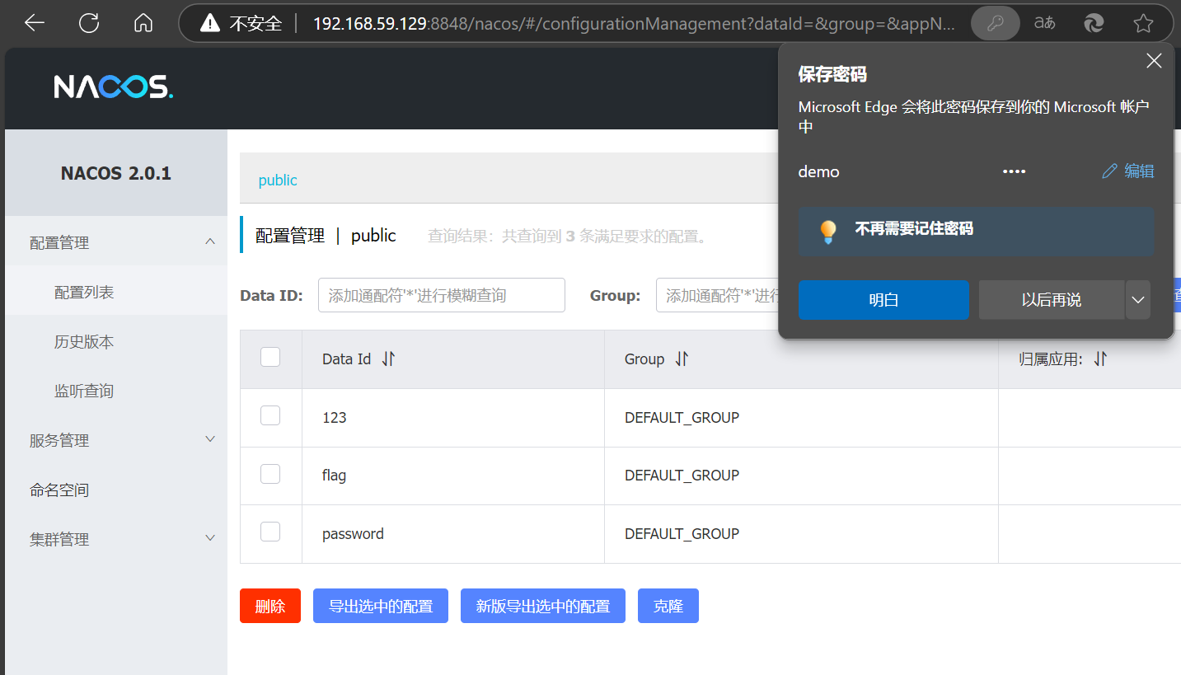Tick the password row checkbox
1181x675 pixels.
tap(270, 532)
